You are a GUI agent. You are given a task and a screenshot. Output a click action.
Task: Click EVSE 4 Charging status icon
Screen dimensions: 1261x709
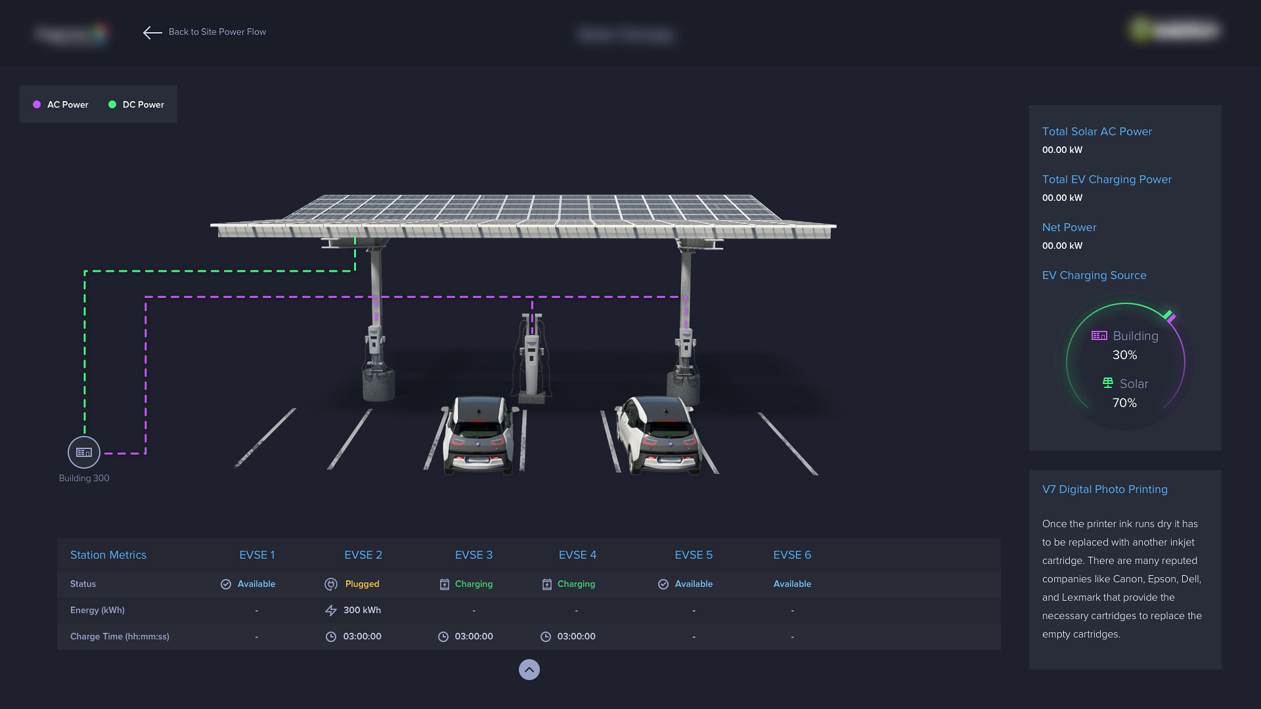[547, 584]
